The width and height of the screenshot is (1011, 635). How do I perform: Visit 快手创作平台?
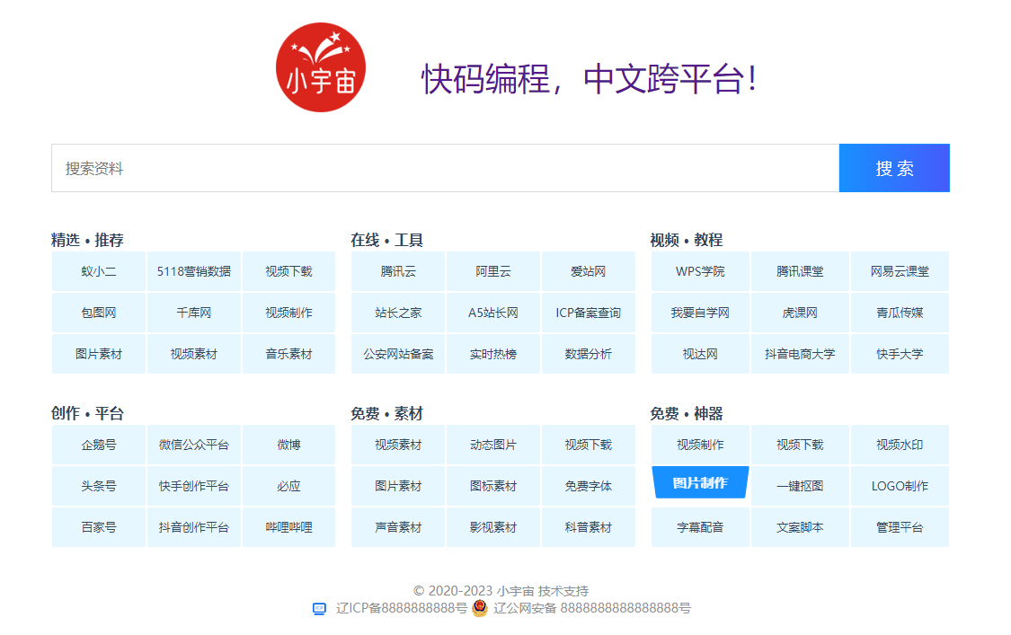click(194, 486)
